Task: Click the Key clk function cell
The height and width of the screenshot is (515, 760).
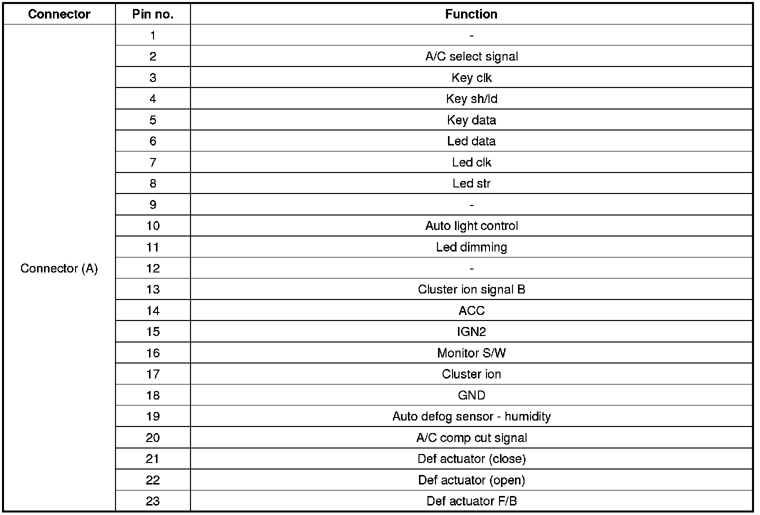Action: point(471,77)
